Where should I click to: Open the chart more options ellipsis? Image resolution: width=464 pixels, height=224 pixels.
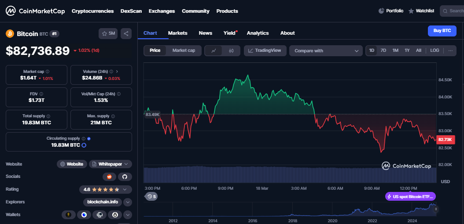point(450,51)
